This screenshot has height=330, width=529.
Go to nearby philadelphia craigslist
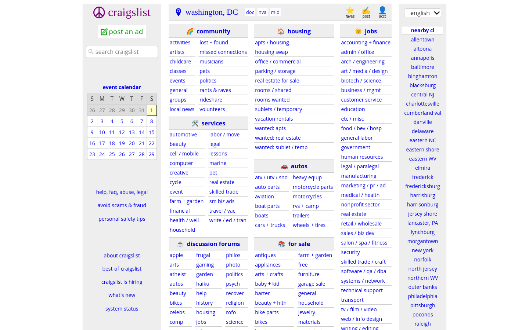pos(423,296)
